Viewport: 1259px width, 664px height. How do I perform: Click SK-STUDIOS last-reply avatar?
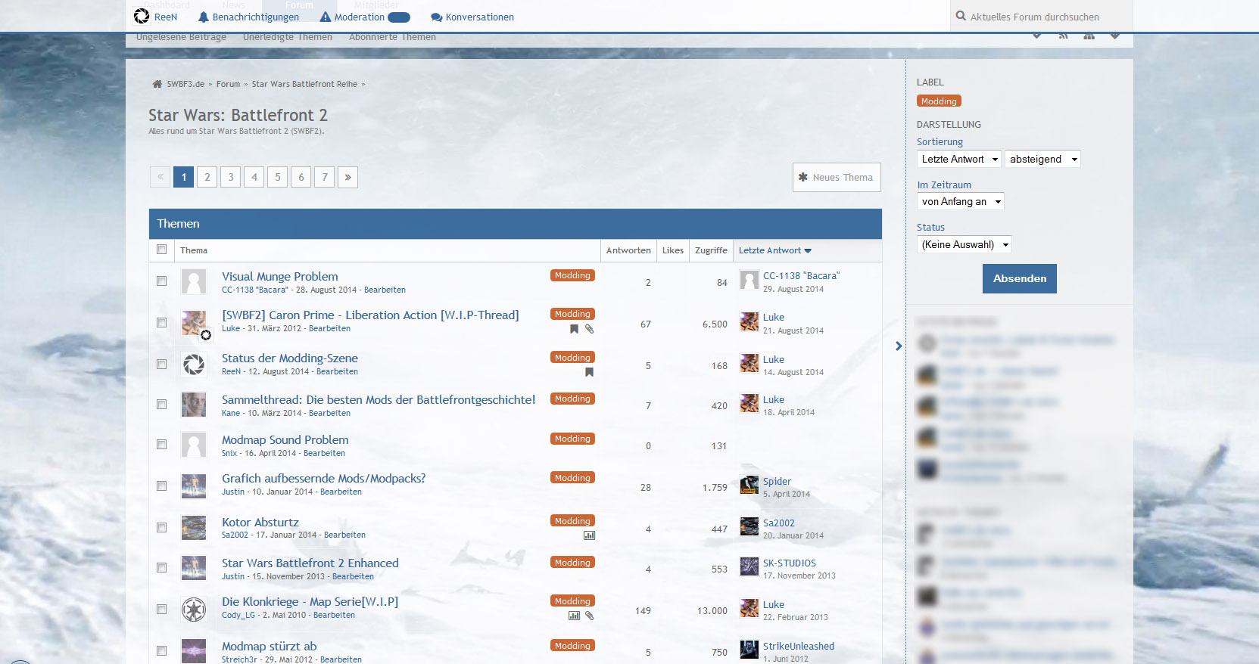point(749,566)
